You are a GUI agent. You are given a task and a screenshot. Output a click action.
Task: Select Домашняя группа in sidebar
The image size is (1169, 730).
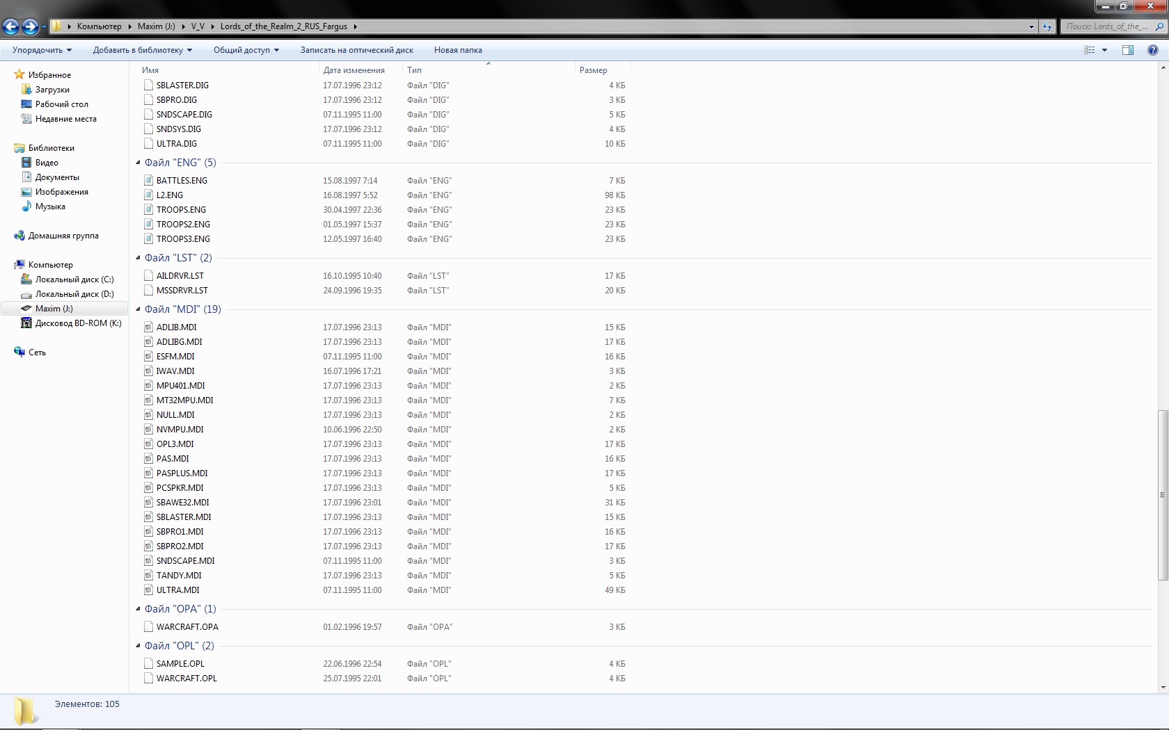[63, 236]
